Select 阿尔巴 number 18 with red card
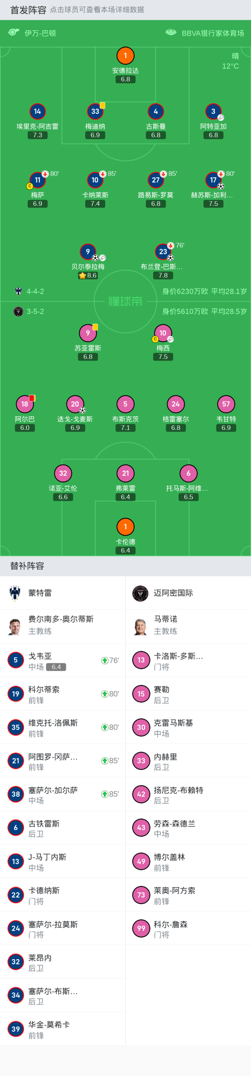The height and width of the screenshot is (1076, 251). 25,404
